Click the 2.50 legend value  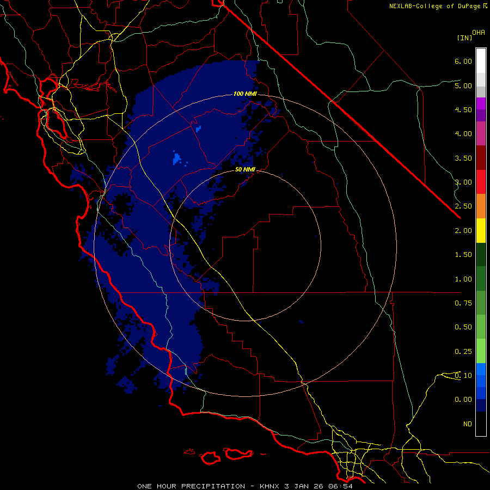click(463, 206)
